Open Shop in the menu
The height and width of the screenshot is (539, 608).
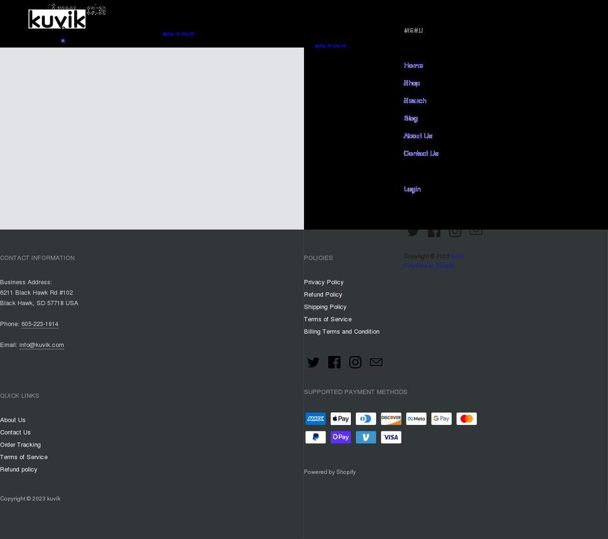[412, 83]
